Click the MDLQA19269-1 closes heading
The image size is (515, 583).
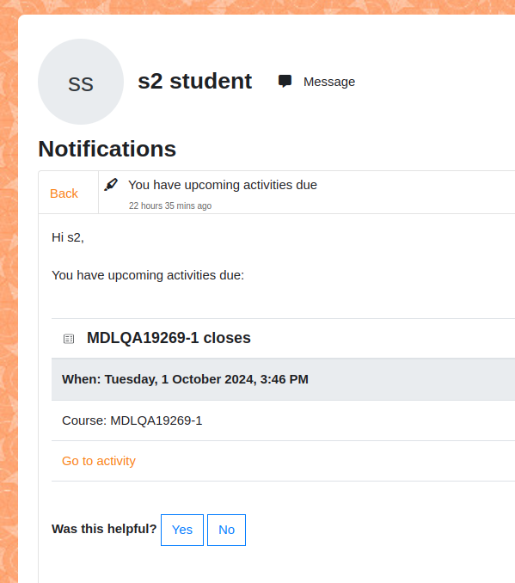pos(169,338)
